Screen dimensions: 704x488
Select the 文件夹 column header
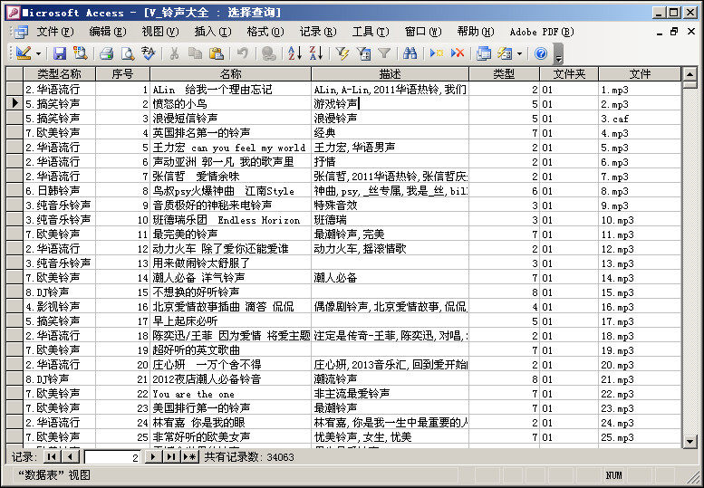point(569,74)
